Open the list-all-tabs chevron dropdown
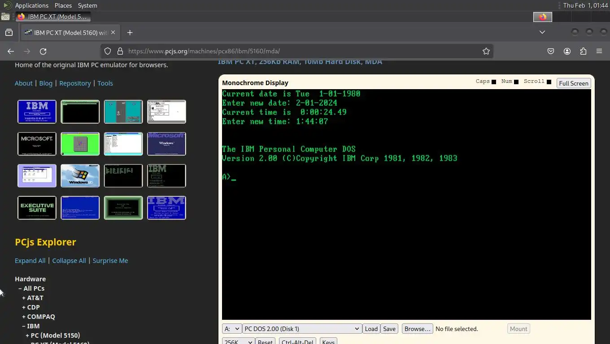Image resolution: width=610 pixels, height=344 pixels. pyautogui.click(x=542, y=32)
